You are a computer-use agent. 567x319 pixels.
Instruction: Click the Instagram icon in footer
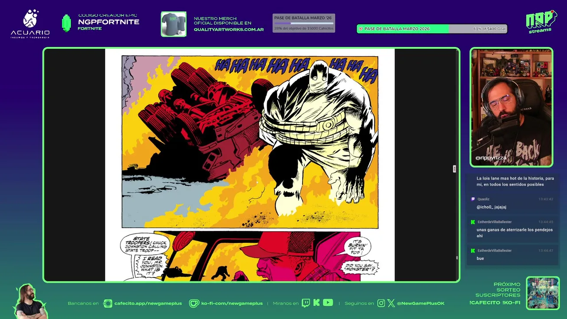[381, 303]
